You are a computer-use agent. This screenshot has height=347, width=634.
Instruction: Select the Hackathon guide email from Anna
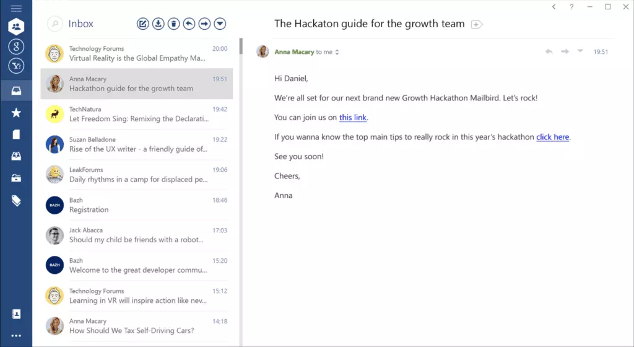pyautogui.click(x=137, y=84)
